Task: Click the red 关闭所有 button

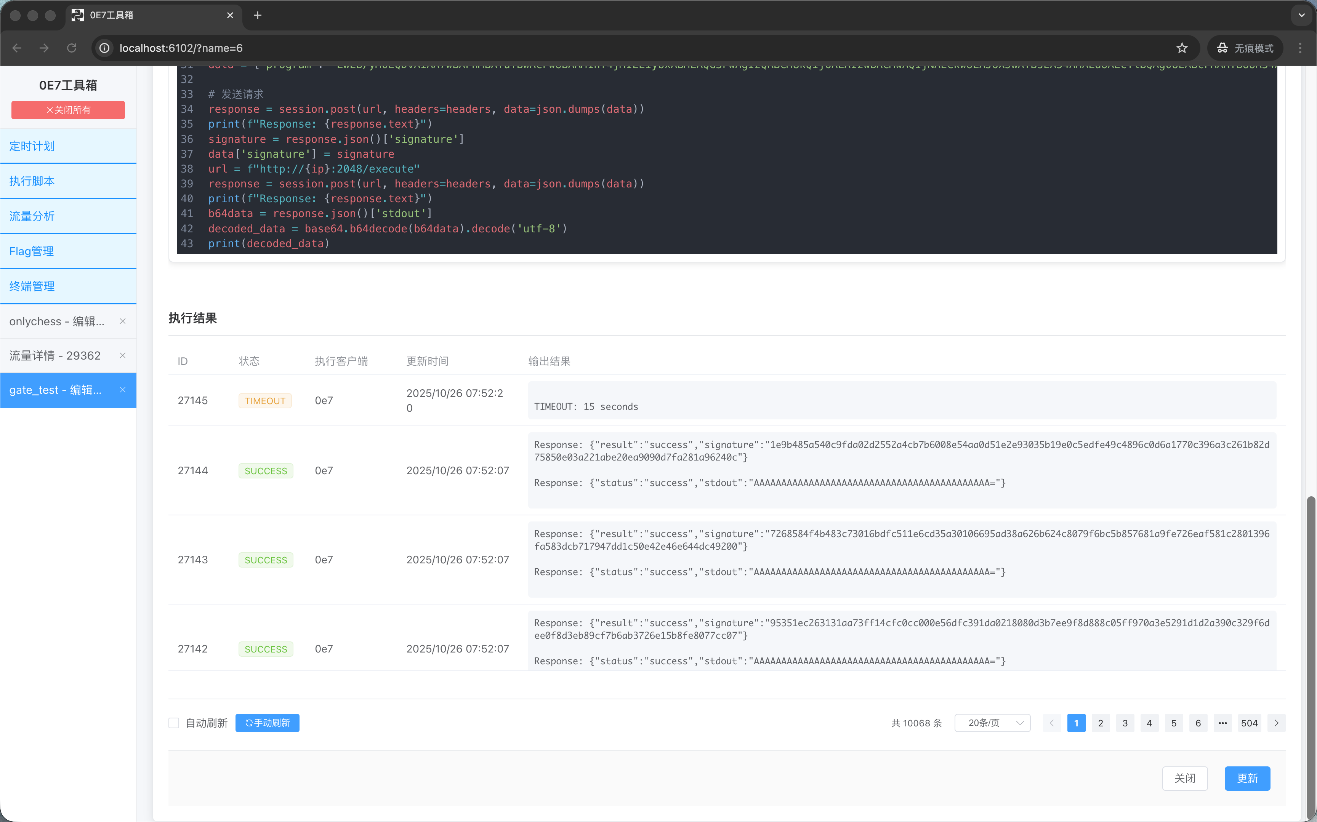Action: coord(68,110)
